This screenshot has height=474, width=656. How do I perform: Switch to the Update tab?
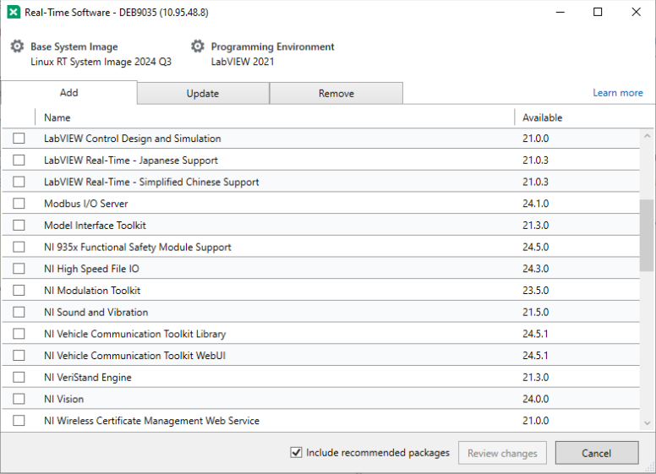coord(203,93)
